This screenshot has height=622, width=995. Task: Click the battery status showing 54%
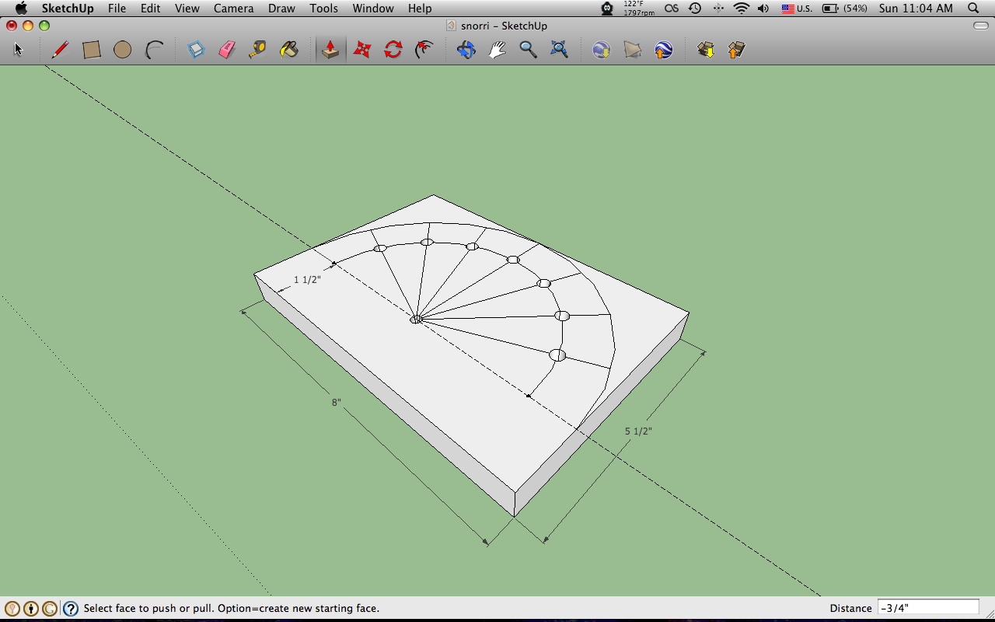(845, 9)
